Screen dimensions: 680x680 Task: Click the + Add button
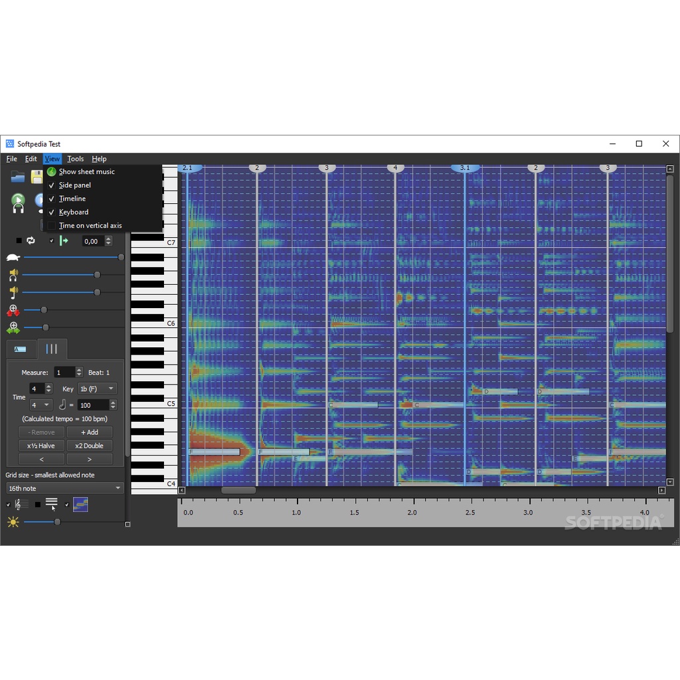89,432
